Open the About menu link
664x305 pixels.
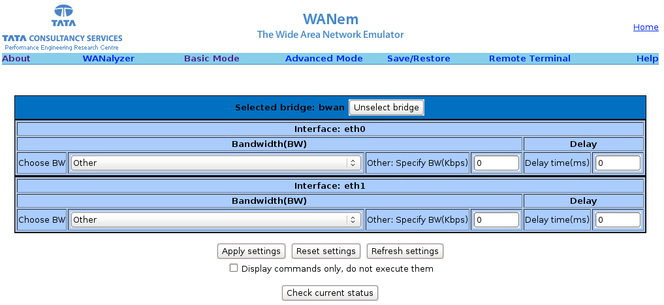pyautogui.click(x=16, y=59)
